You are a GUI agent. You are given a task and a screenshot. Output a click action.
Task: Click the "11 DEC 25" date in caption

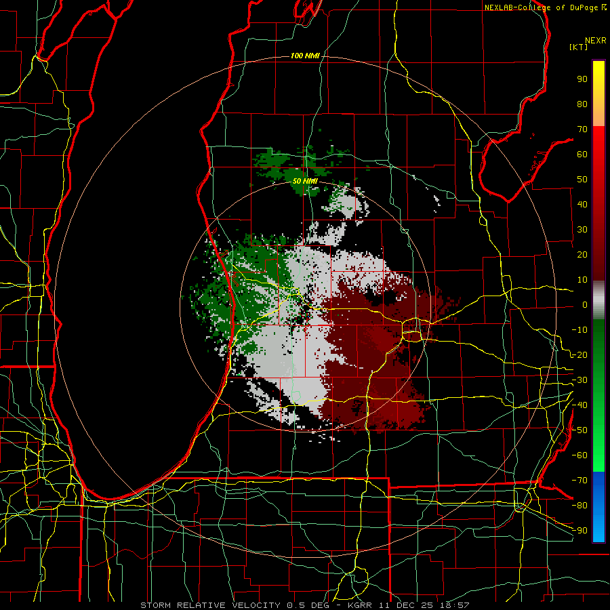(406, 605)
